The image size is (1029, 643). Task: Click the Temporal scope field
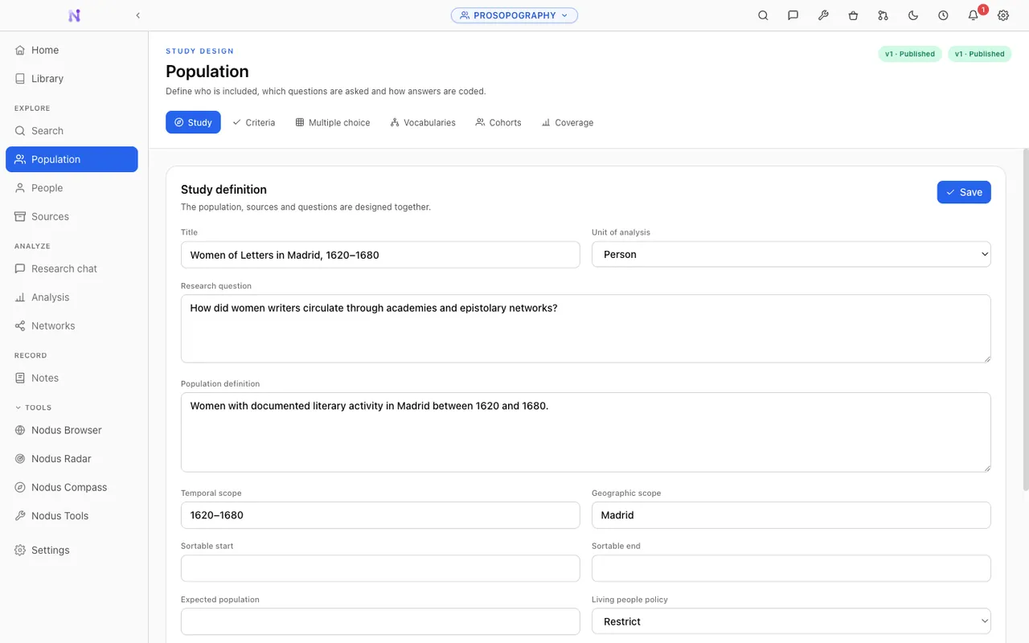[x=380, y=515]
